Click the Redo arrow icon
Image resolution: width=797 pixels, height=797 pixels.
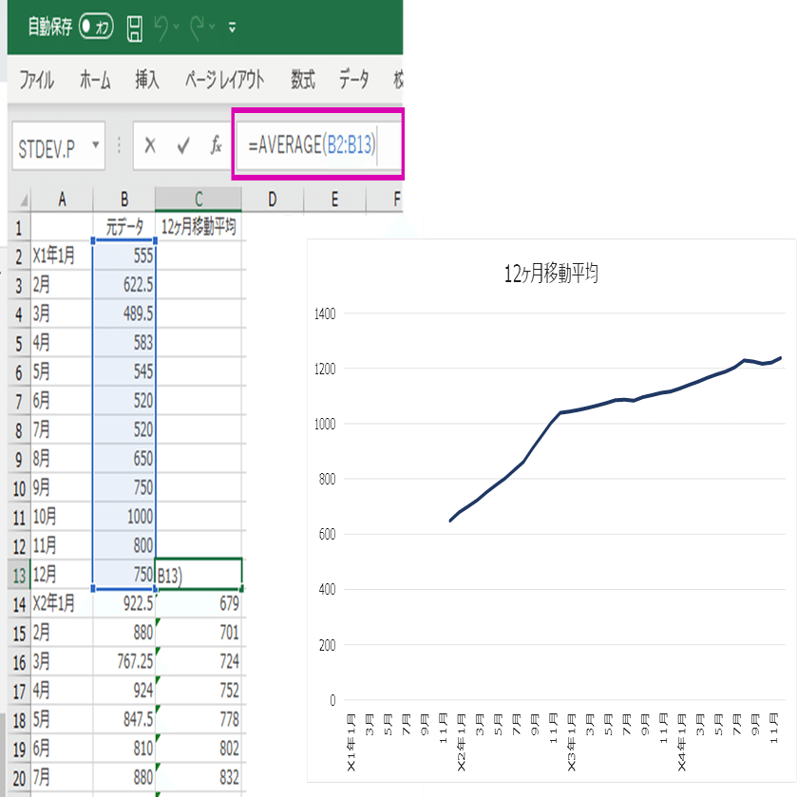coord(198,28)
